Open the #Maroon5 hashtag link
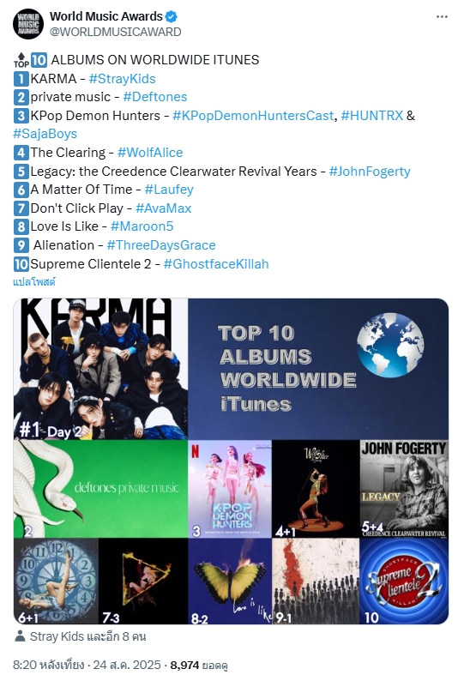This screenshot has height=675, width=458. tap(142, 226)
